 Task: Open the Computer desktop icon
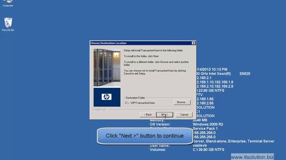(x=8, y=4)
